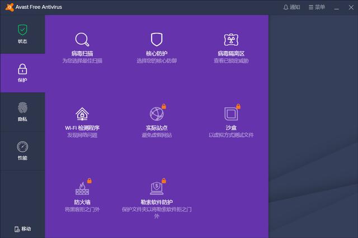Click the 查看已锁定威胁 subtitle text
This screenshot has width=358, height=238.
[x=231, y=61]
